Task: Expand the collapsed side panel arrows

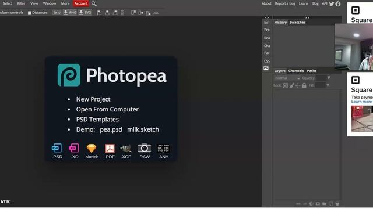Action: (x=267, y=17)
